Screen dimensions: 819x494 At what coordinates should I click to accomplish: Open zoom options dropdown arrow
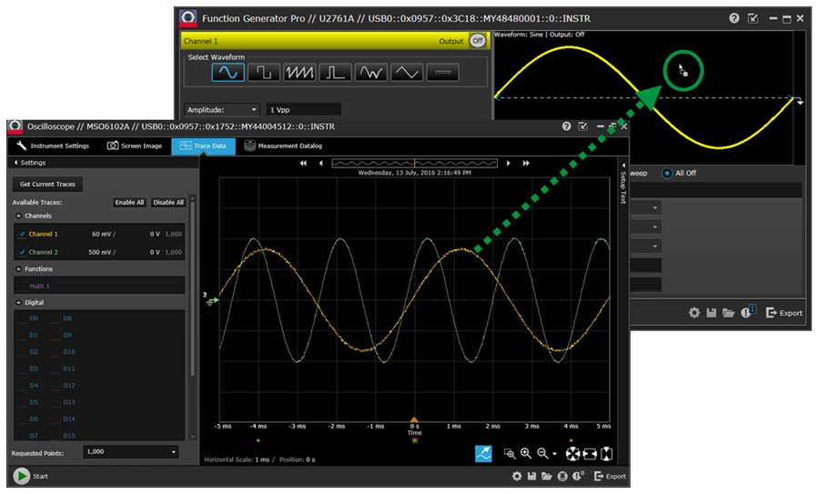(x=555, y=454)
